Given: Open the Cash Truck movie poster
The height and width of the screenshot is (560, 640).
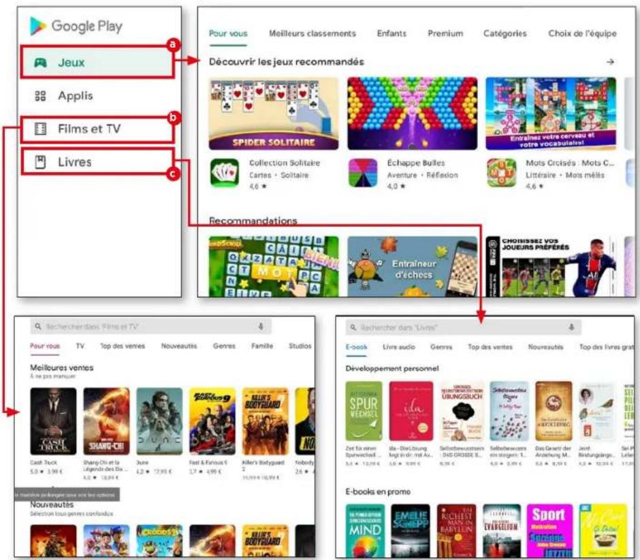Looking at the screenshot, I should [x=53, y=421].
